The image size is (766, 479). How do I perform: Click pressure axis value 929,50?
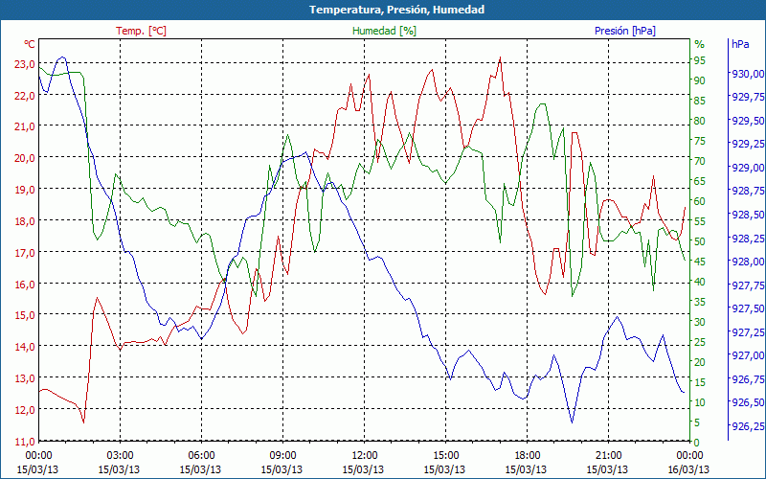click(x=747, y=121)
